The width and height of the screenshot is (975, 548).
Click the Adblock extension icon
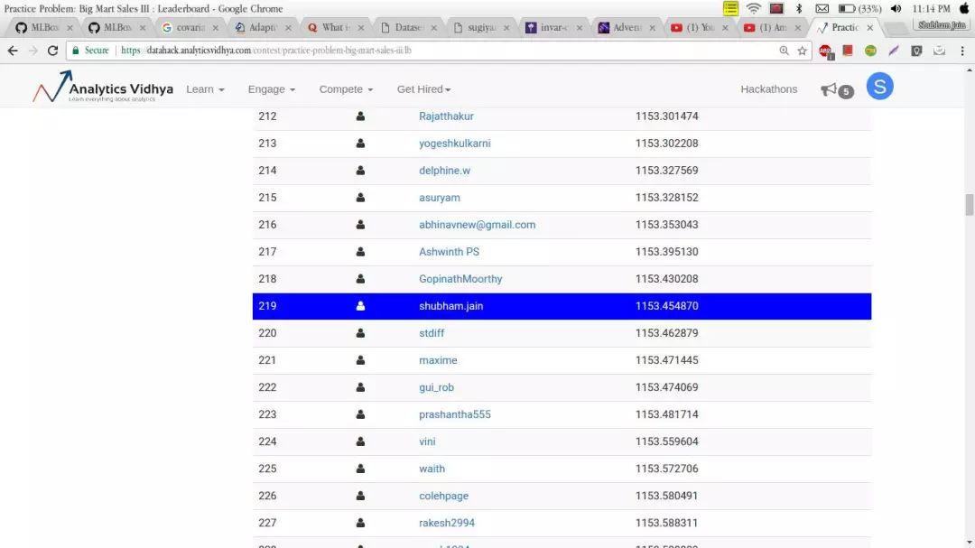(825, 51)
